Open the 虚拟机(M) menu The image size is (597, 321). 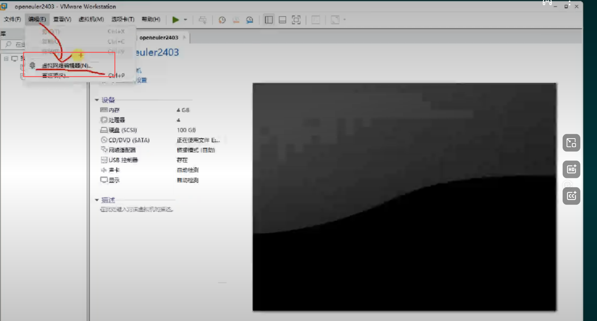point(91,19)
